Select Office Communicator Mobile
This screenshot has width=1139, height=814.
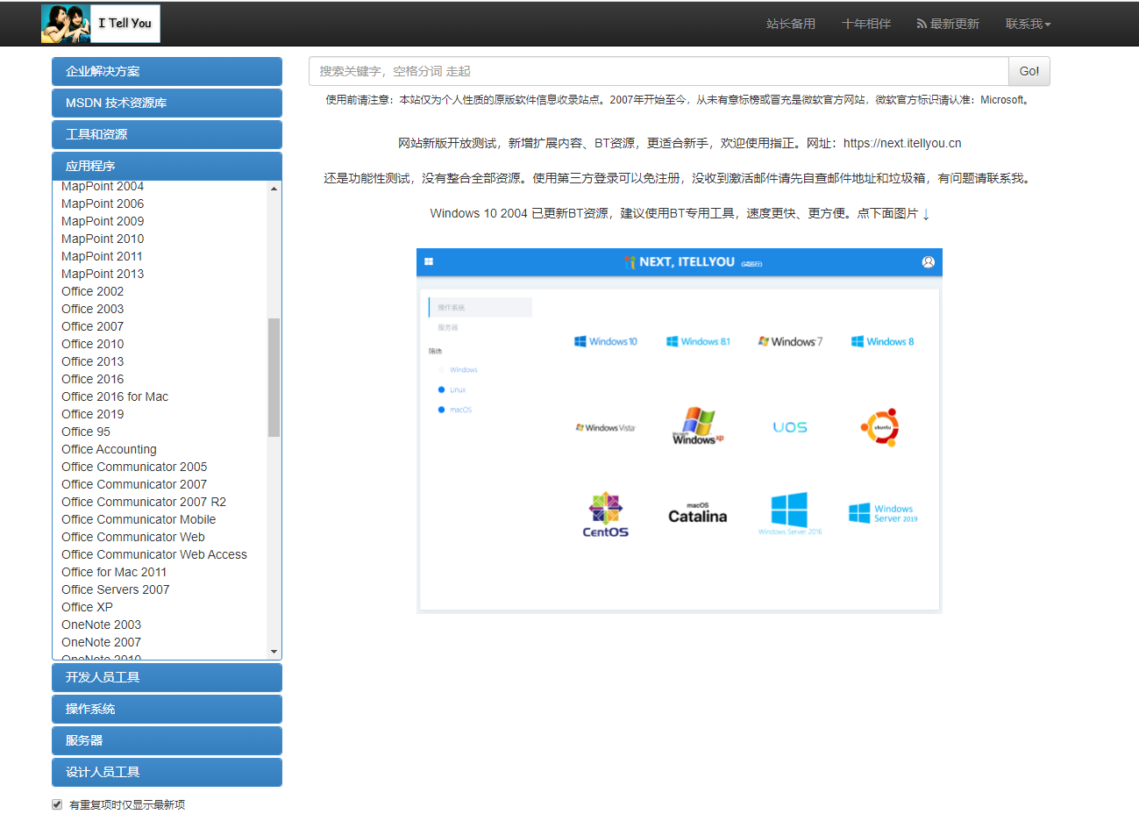[139, 519]
